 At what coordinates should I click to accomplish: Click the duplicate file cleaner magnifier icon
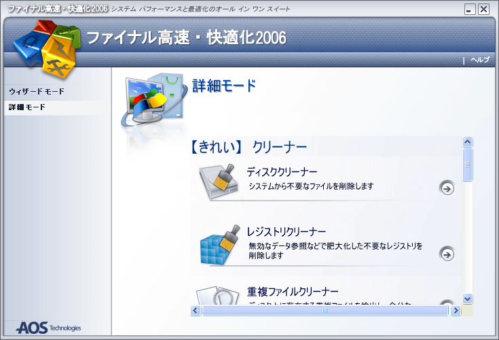pos(218,295)
